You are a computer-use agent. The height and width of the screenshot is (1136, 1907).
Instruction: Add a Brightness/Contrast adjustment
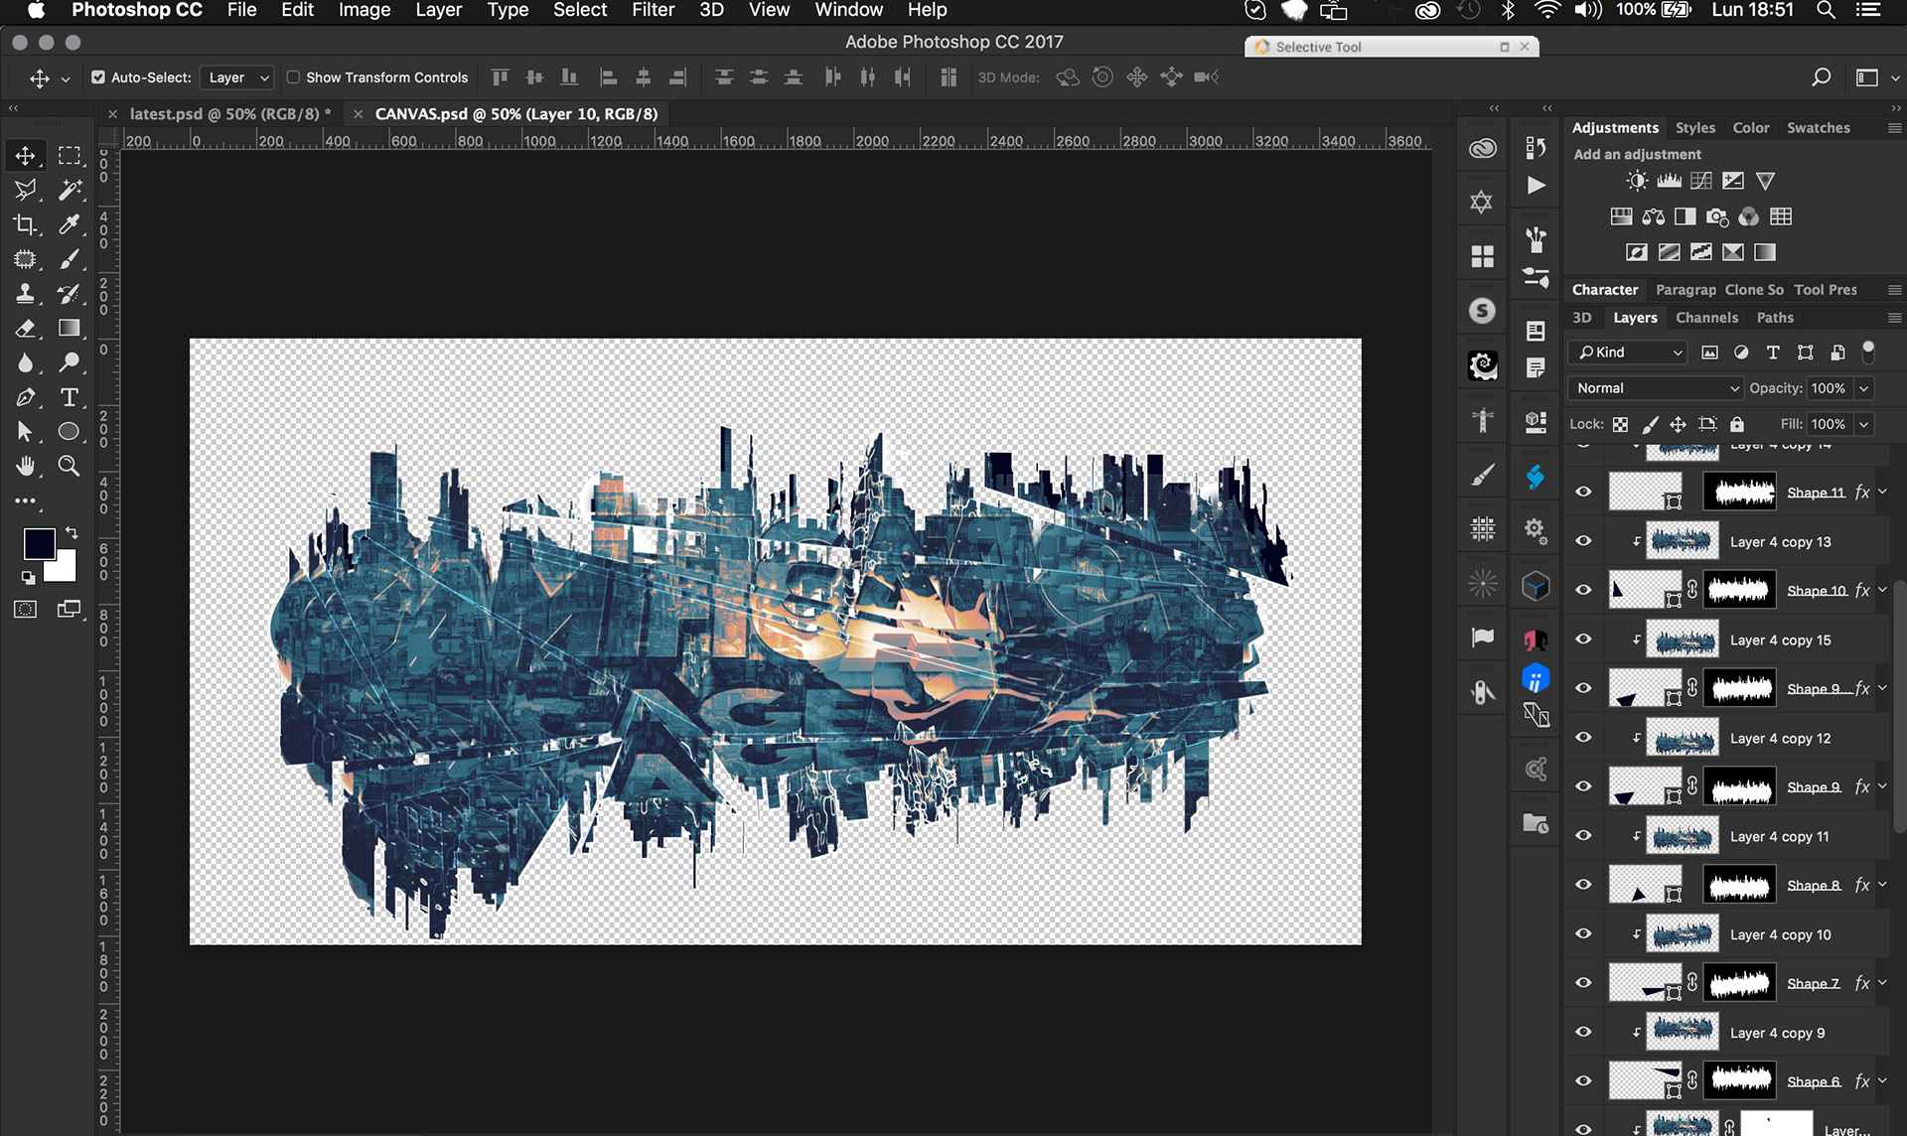coord(1637,181)
